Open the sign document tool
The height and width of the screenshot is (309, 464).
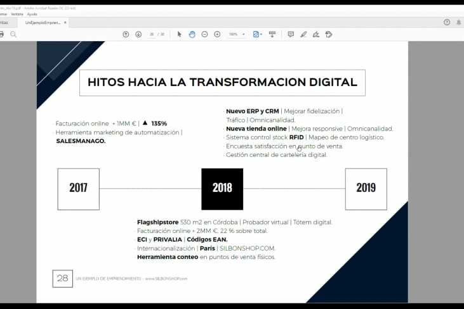point(316,34)
